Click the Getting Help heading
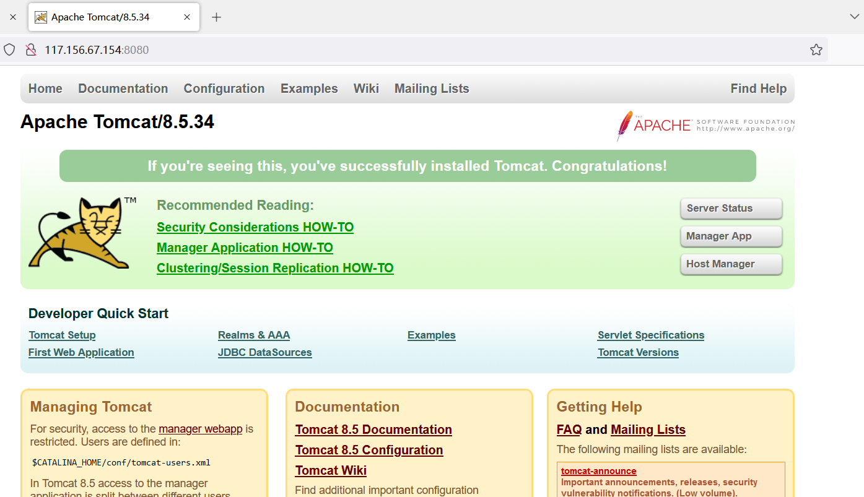Screen dimensions: 864x497 tap(600, 407)
